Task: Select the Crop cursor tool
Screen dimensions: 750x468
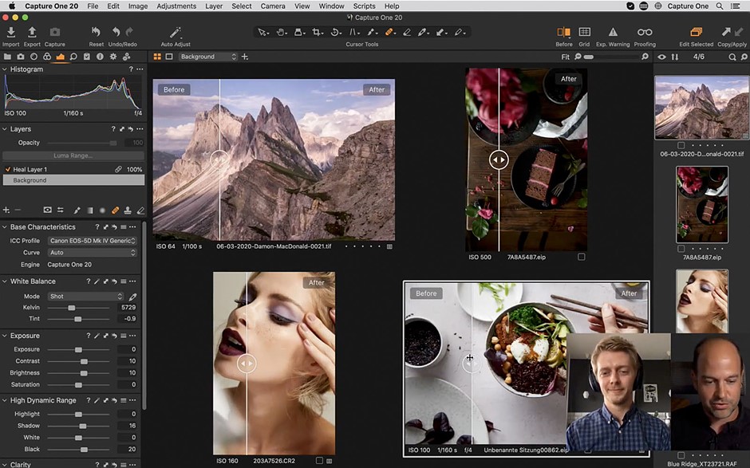Action: [318, 33]
